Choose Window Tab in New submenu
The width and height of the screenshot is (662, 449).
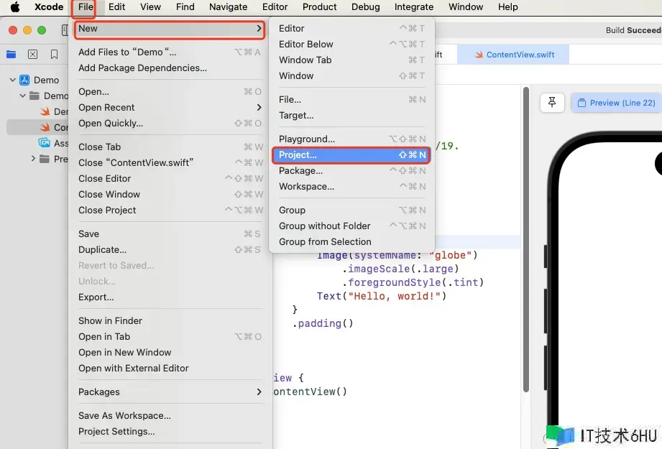[351, 60]
